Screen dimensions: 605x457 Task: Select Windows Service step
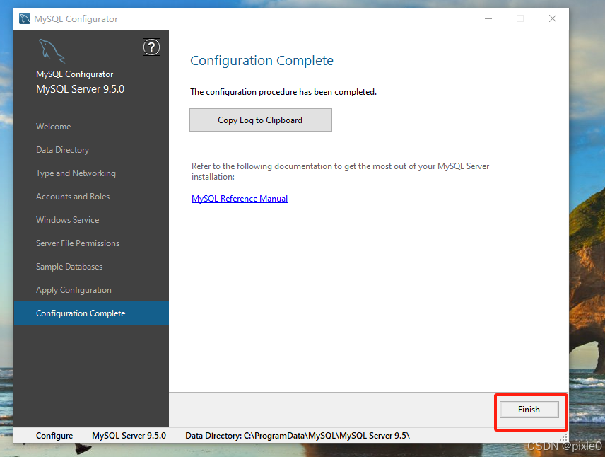pyautogui.click(x=68, y=220)
